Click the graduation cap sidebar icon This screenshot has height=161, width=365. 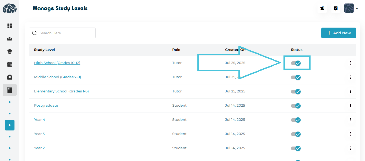(10, 51)
